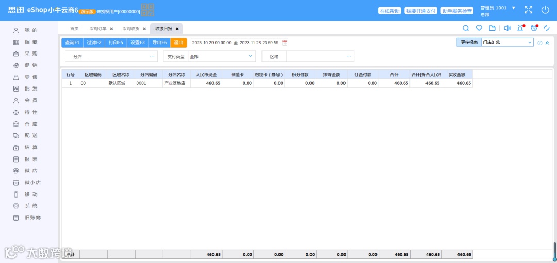Click the 在线帮助 button
This screenshot has height=263, width=557.
click(x=390, y=11)
